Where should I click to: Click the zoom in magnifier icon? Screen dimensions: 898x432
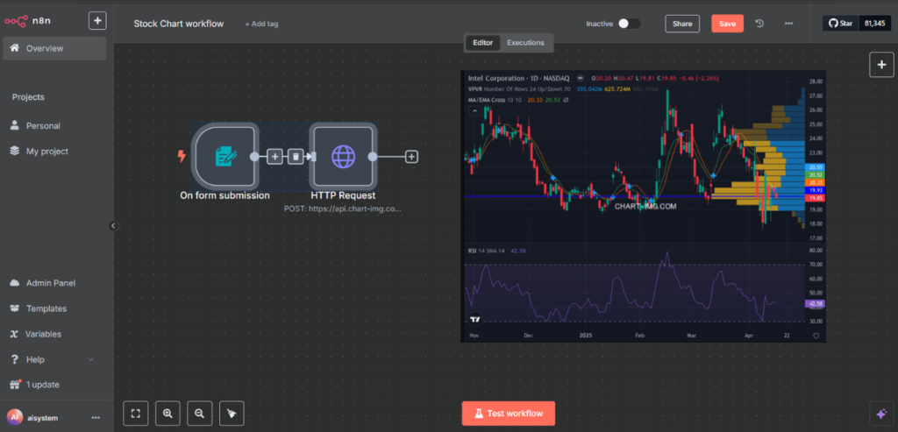point(167,413)
